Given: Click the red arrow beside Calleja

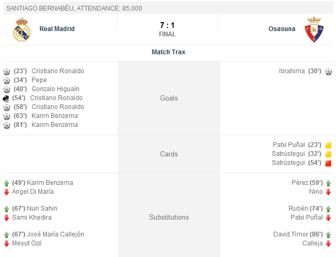Looking at the screenshot, I should click(328, 244).
